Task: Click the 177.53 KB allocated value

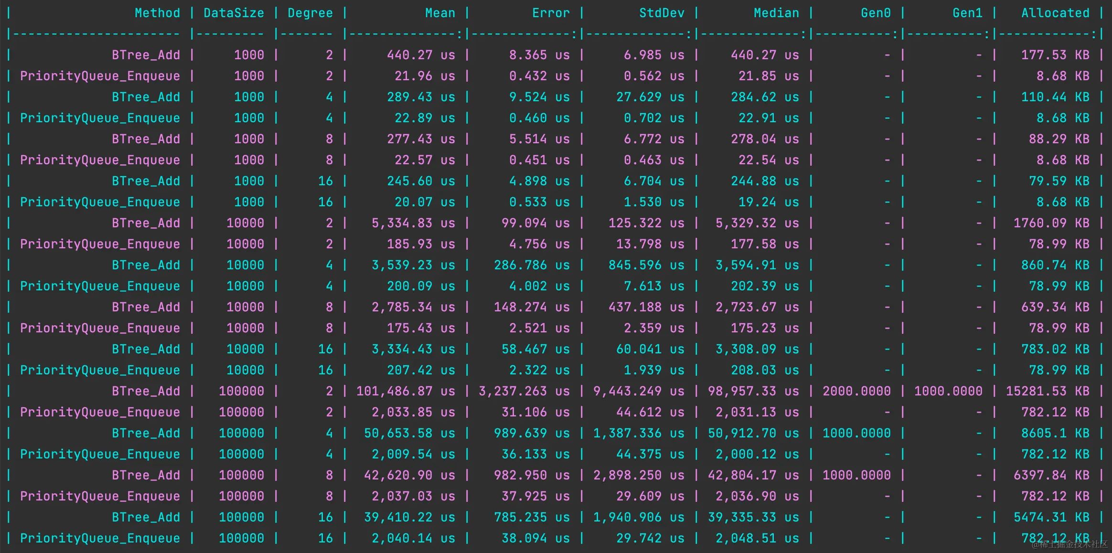Action: (x=1055, y=55)
